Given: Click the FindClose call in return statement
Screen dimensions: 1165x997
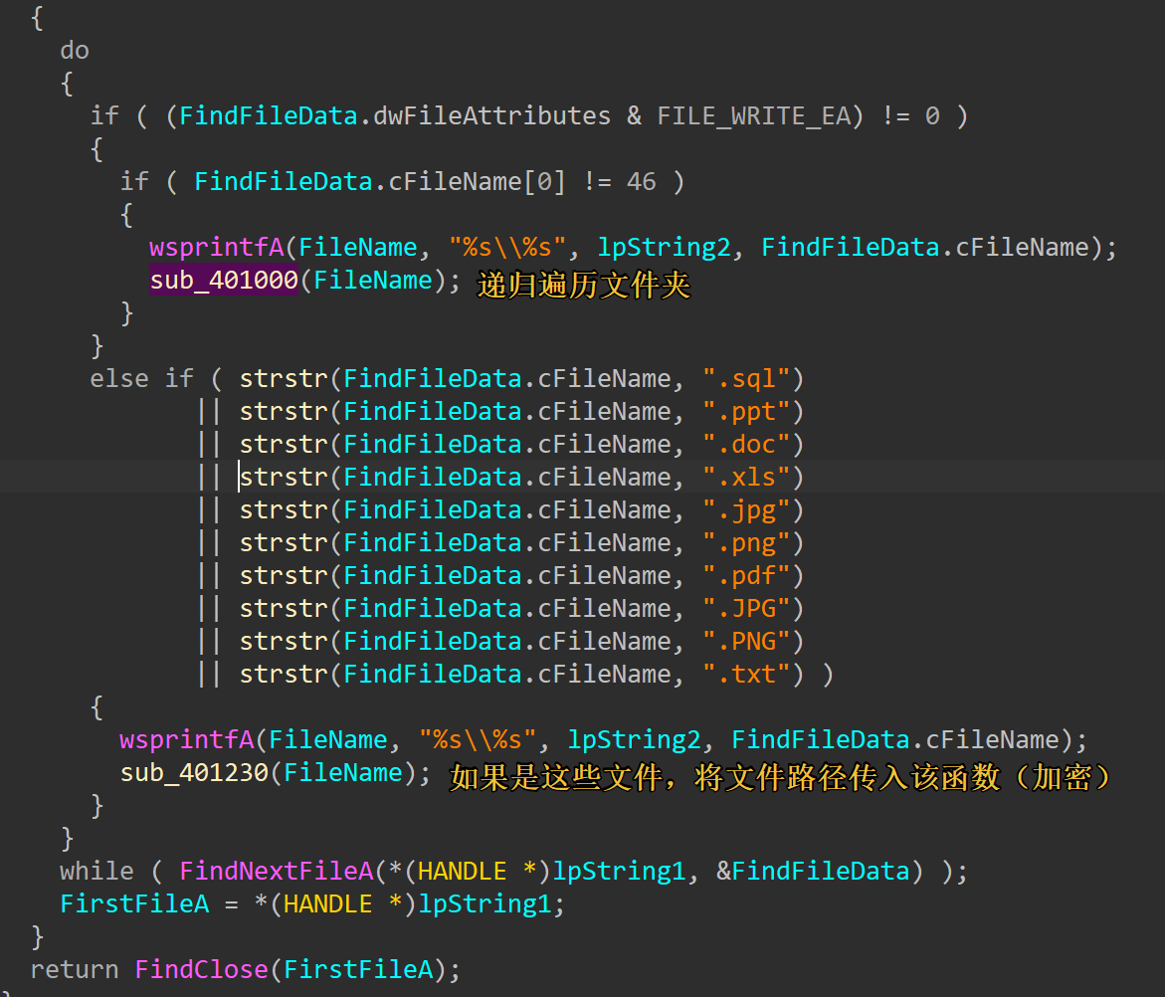Looking at the screenshot, I should pyautogui.click(x=201, y=969).
